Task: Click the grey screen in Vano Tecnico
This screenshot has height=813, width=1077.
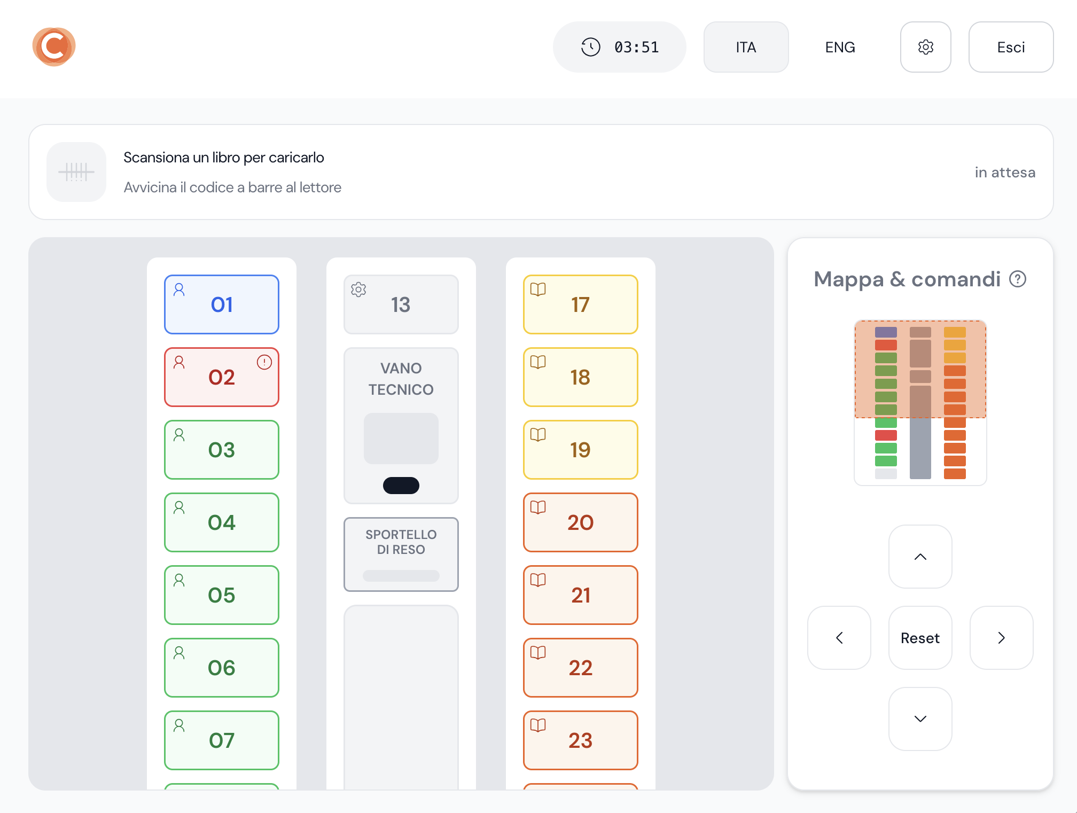Action: coord(401,439)
